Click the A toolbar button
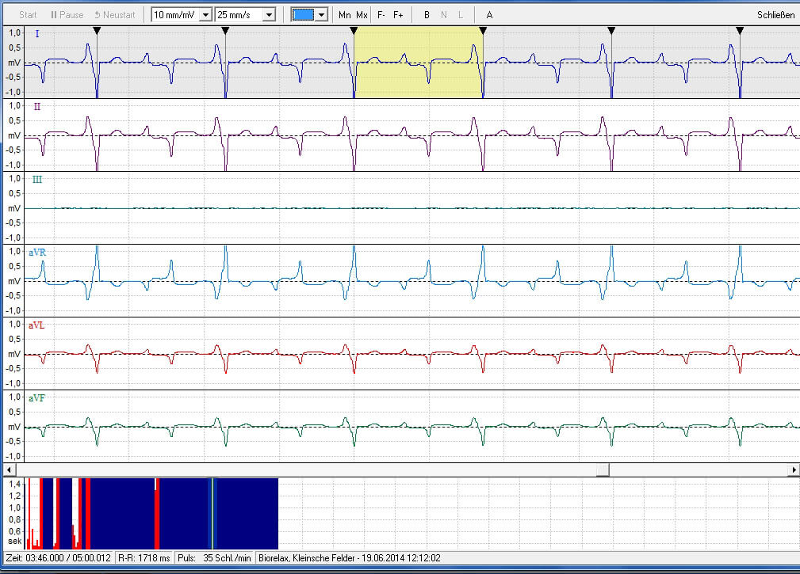800x574 pixels. coord(489,15)
